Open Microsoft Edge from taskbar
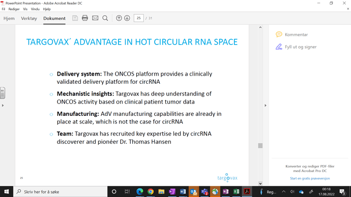Image resolution: width=351 pixels, height=197 pixels. coord(140,191)
